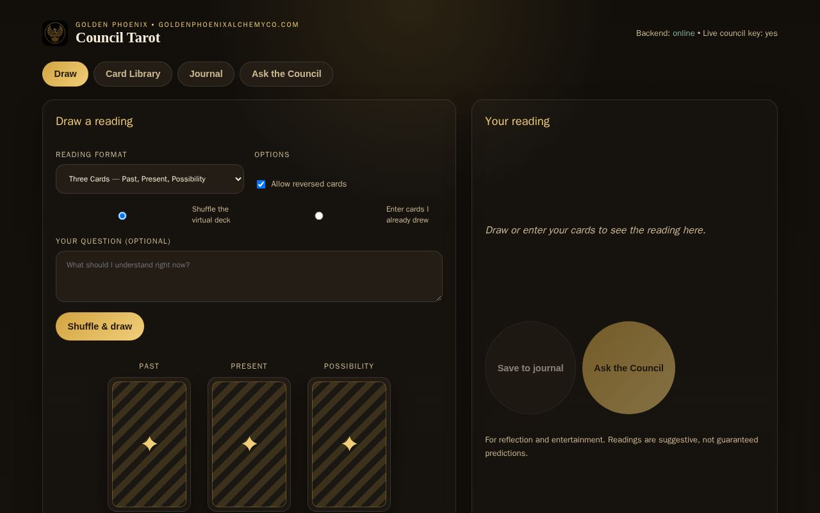Viewport: 820px width, 513px height.
Task: Click the Backend online status text
Action: coord(665,33)
